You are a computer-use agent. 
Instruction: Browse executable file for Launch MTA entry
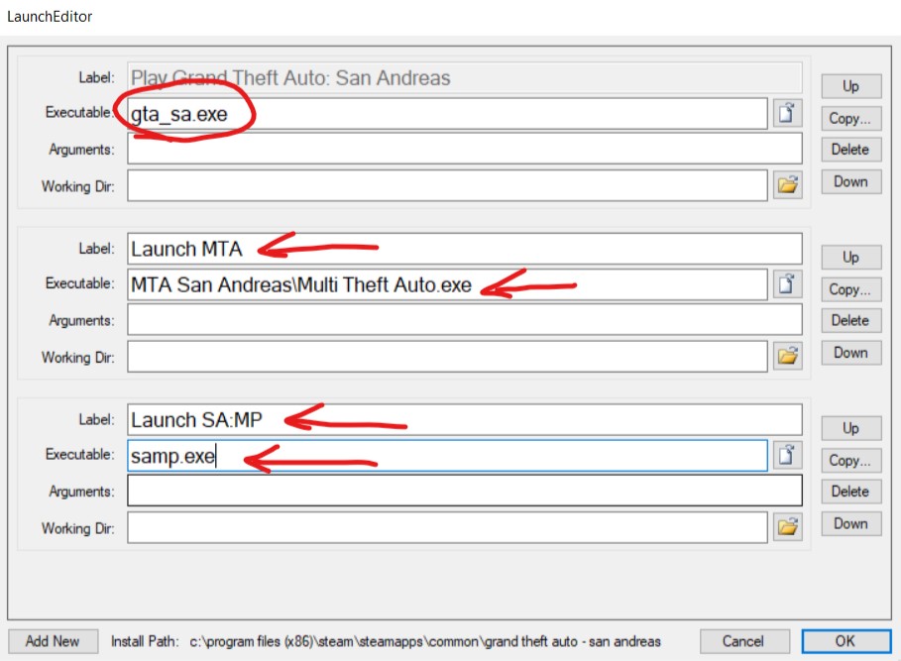pos(787,284)
